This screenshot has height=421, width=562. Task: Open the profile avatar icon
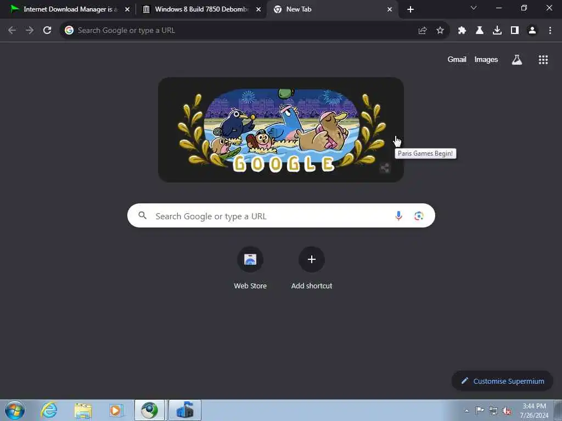532,31
